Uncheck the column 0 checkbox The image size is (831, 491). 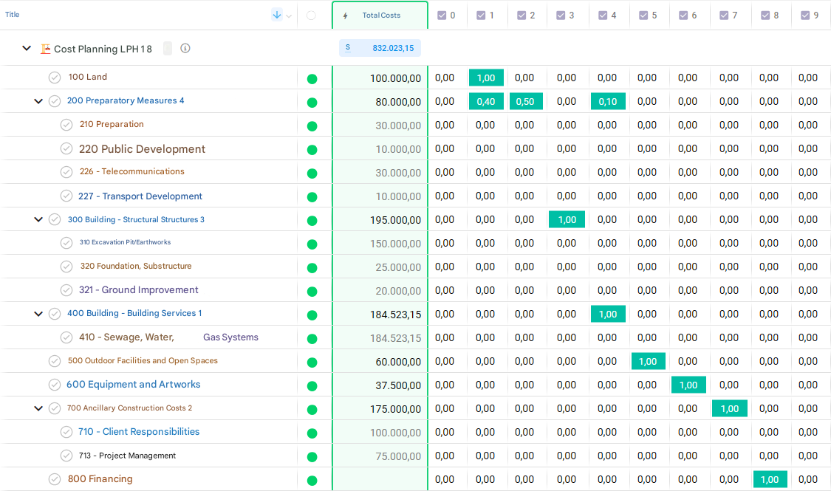click(442, 16)
